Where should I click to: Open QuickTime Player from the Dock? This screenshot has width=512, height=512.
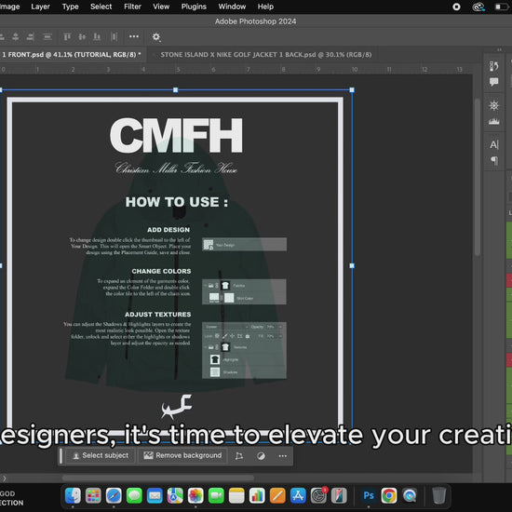(410, 495)
